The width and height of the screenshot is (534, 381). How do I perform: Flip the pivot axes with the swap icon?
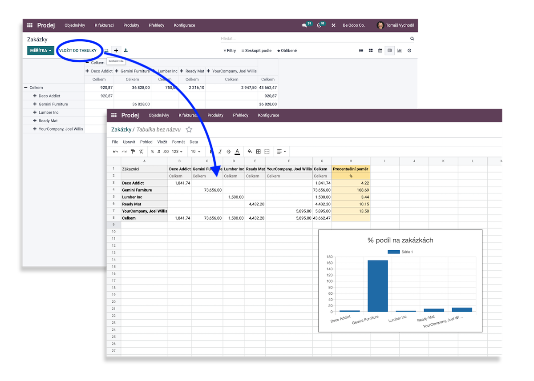(106, 51)
